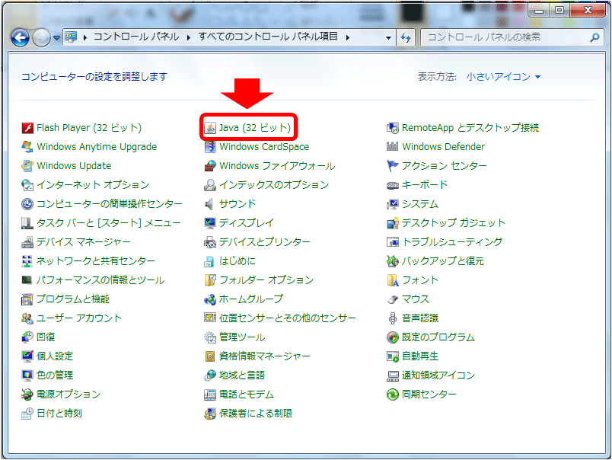Click the search magnifier button
Screen dimensions: 612x460
[594, 37]
